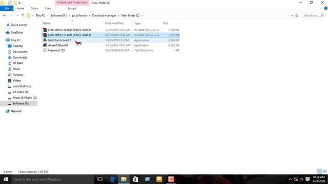Open Music & Photo (E:) drive in sidebar
This screenshot has height=184, width=328.
click(25, 98)
